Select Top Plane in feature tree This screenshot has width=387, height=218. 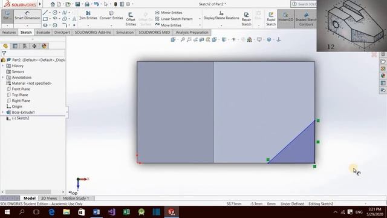coord(20,95)
